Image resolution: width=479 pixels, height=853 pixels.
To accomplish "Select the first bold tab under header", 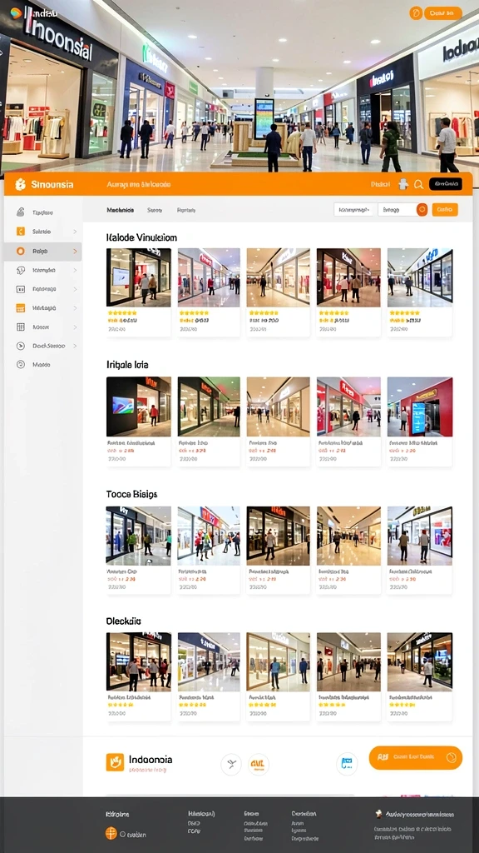I will coord(121,209).
